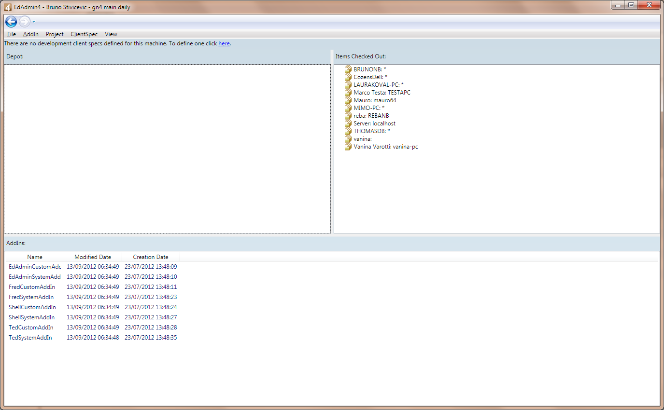Image resolution: width=664 pixels, height=410 pixels.
Task: Open the File menu
Action: [12, 34]
